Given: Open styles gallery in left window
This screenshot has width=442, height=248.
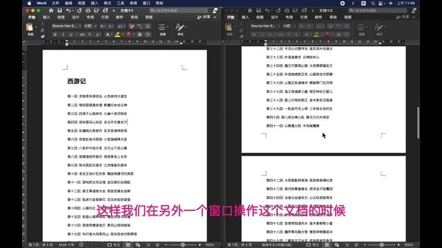Looking at the screenshot, I should 180,29.
